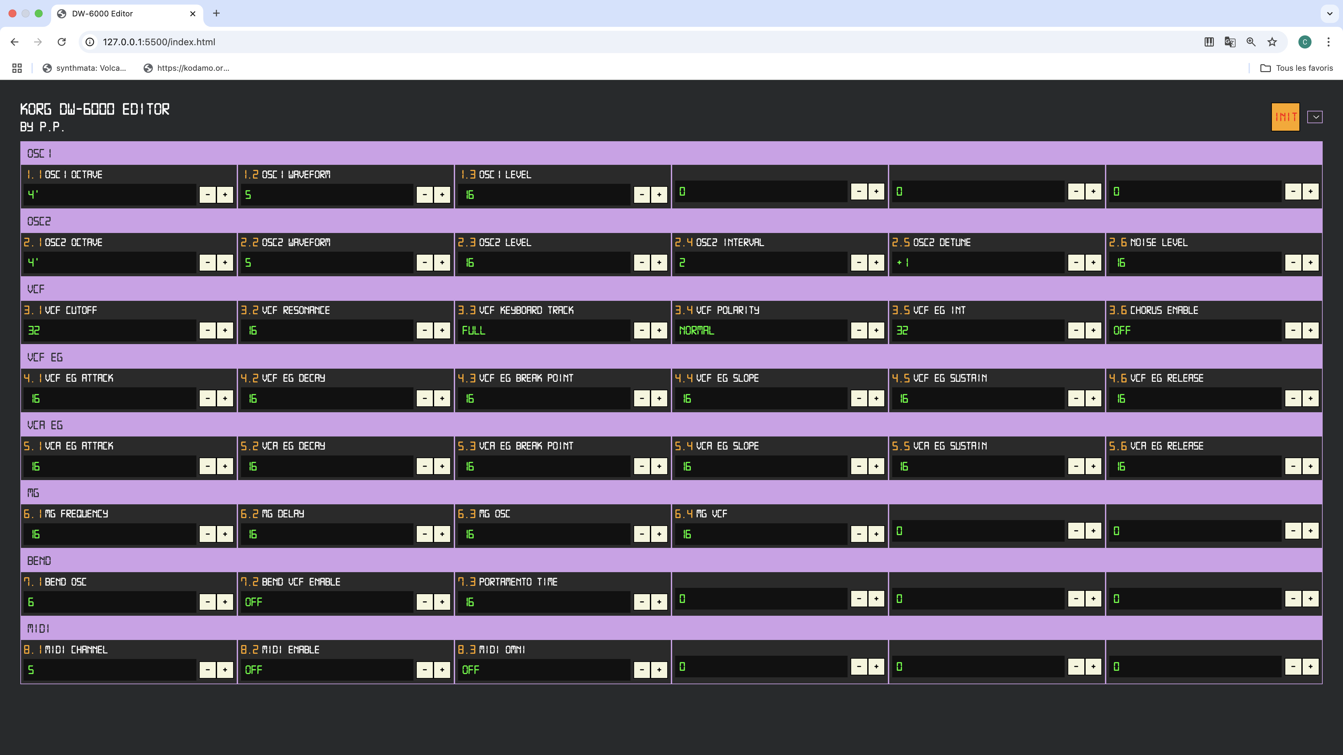Increase VCF Resonance value
This screenshot has height=755, width=1343.
(442, 330)
